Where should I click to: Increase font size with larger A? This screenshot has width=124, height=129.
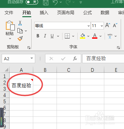point(108,25)
